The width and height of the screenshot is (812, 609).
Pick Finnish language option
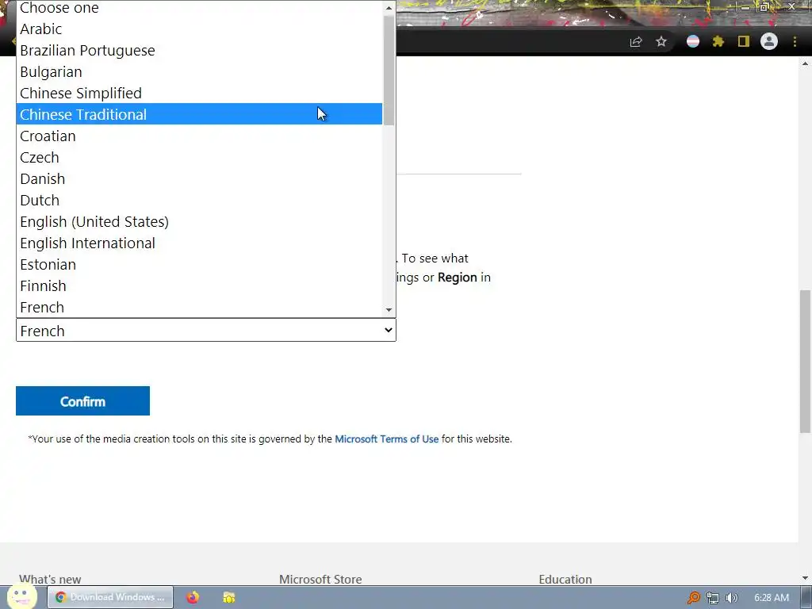pos(199,285)
